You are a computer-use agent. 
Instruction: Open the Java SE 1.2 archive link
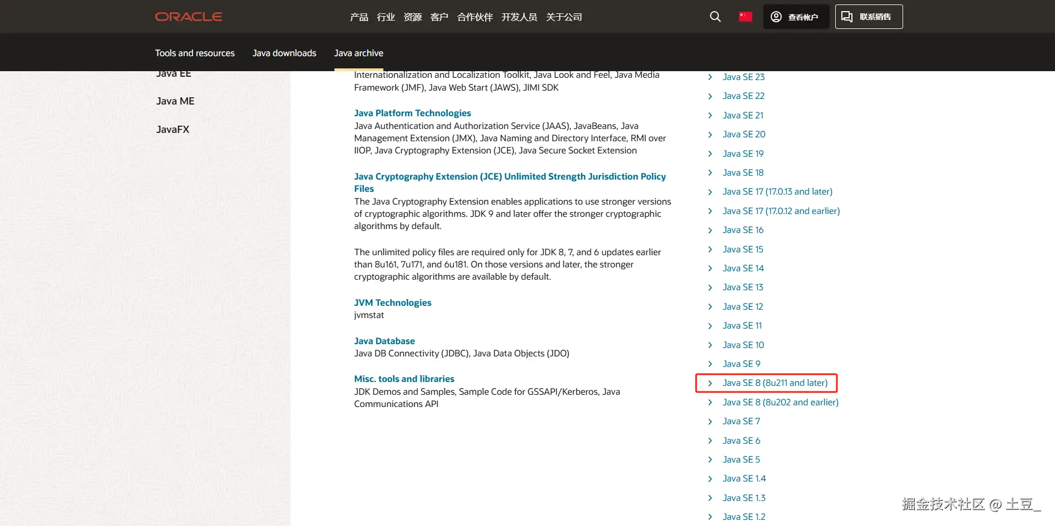(x=744, y=517)
